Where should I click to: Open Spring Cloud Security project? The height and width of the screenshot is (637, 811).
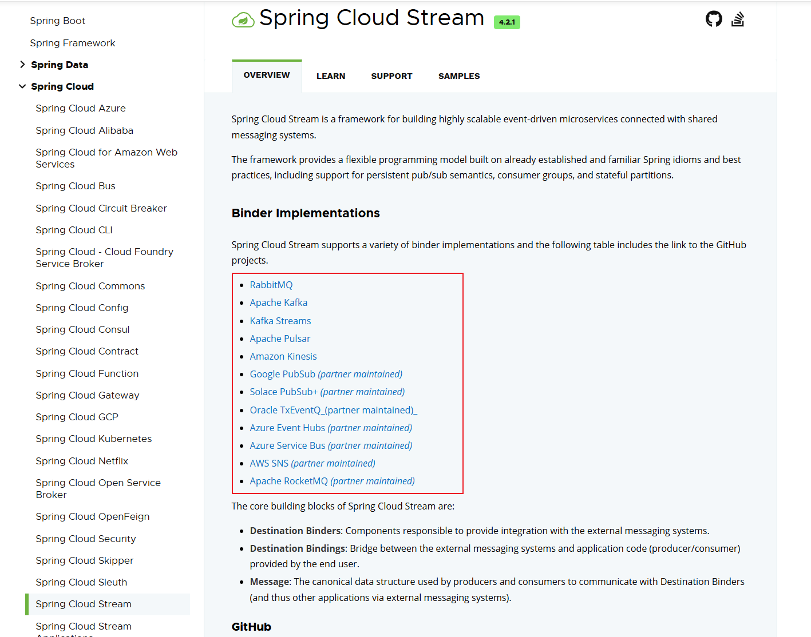(86, 539)
